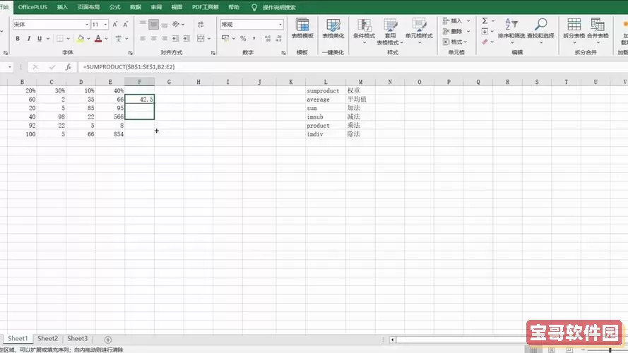Click 拆分表格 split table
The height and width of the screenshot is (353, 628).
click(x=574, y=30)
